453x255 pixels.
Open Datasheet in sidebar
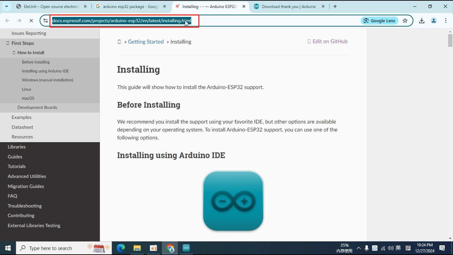pyautogui.click(x=22, y=127)
